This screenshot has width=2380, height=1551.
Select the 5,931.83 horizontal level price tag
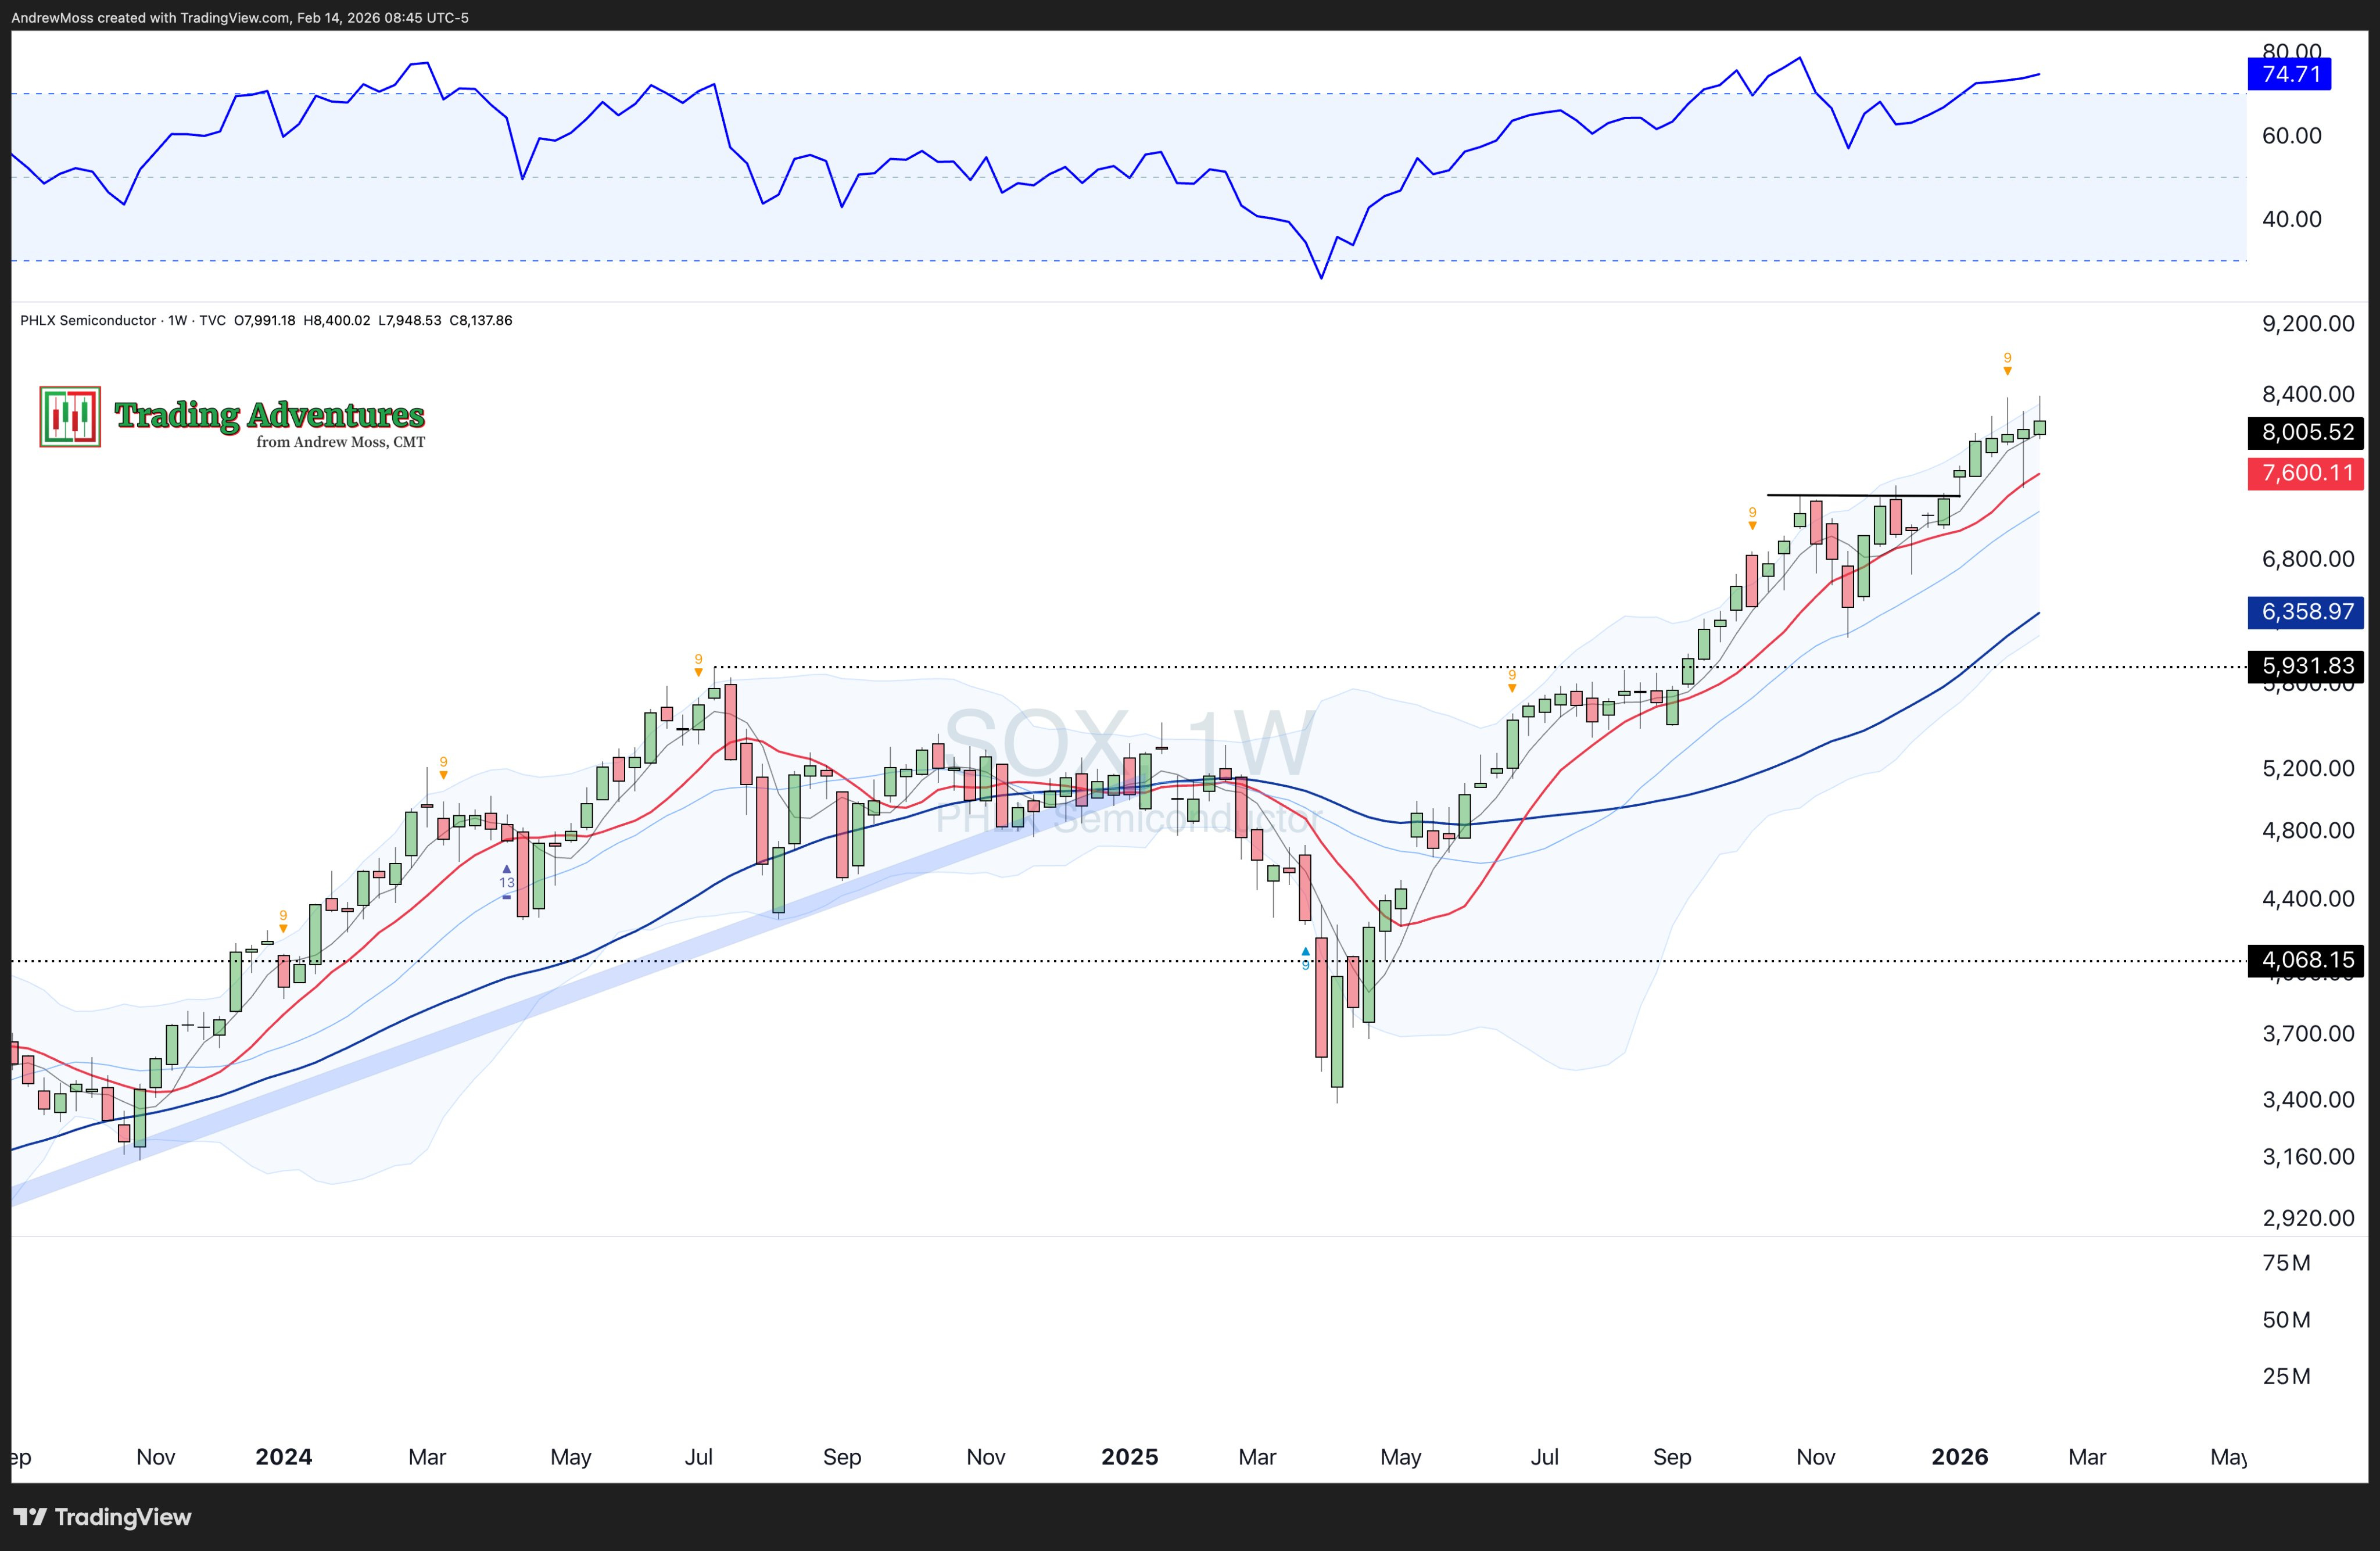point(2306,665)
